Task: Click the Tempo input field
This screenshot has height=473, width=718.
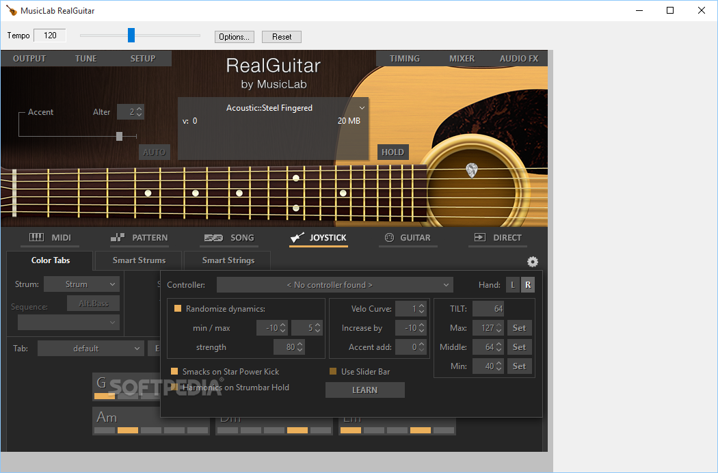Action: (50, 36)
